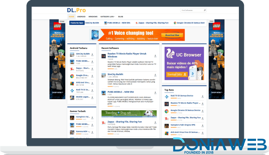Download Google Chrome from Top Rate list
Image resolution: width=269 pixels, height=155 pixels.
click(202, 111)
